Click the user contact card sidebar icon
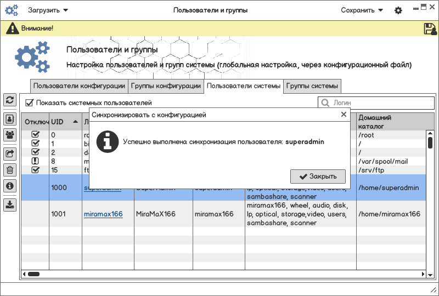Screen dimensions: 439x296 (x=10, y=118)
